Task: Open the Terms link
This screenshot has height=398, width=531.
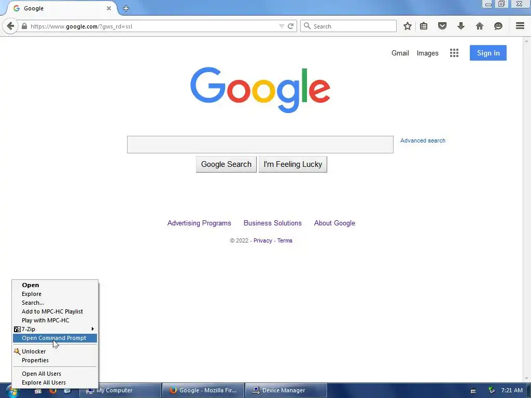Action: [285, 240]
